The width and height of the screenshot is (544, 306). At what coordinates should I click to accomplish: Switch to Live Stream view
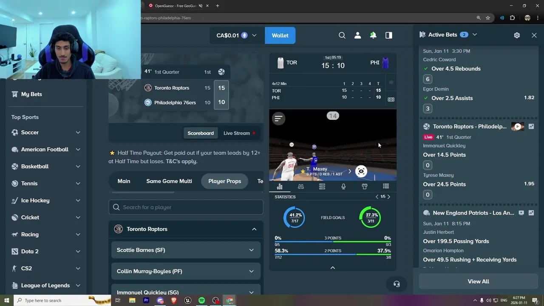point(239,133)
